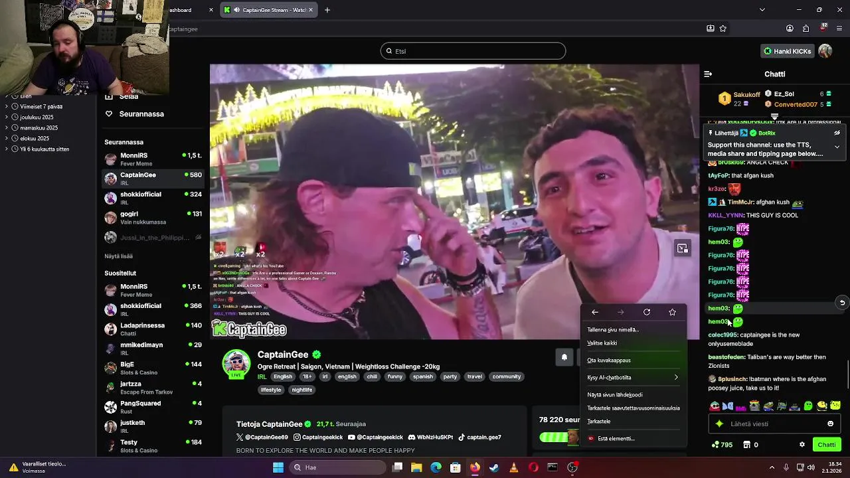Click the 'travel' stream tag
This screenshot has width=850, height=478.
point(474,376)
